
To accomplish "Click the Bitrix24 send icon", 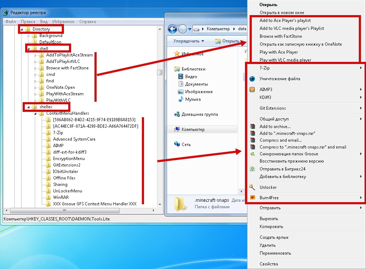I will coord(252,169).
